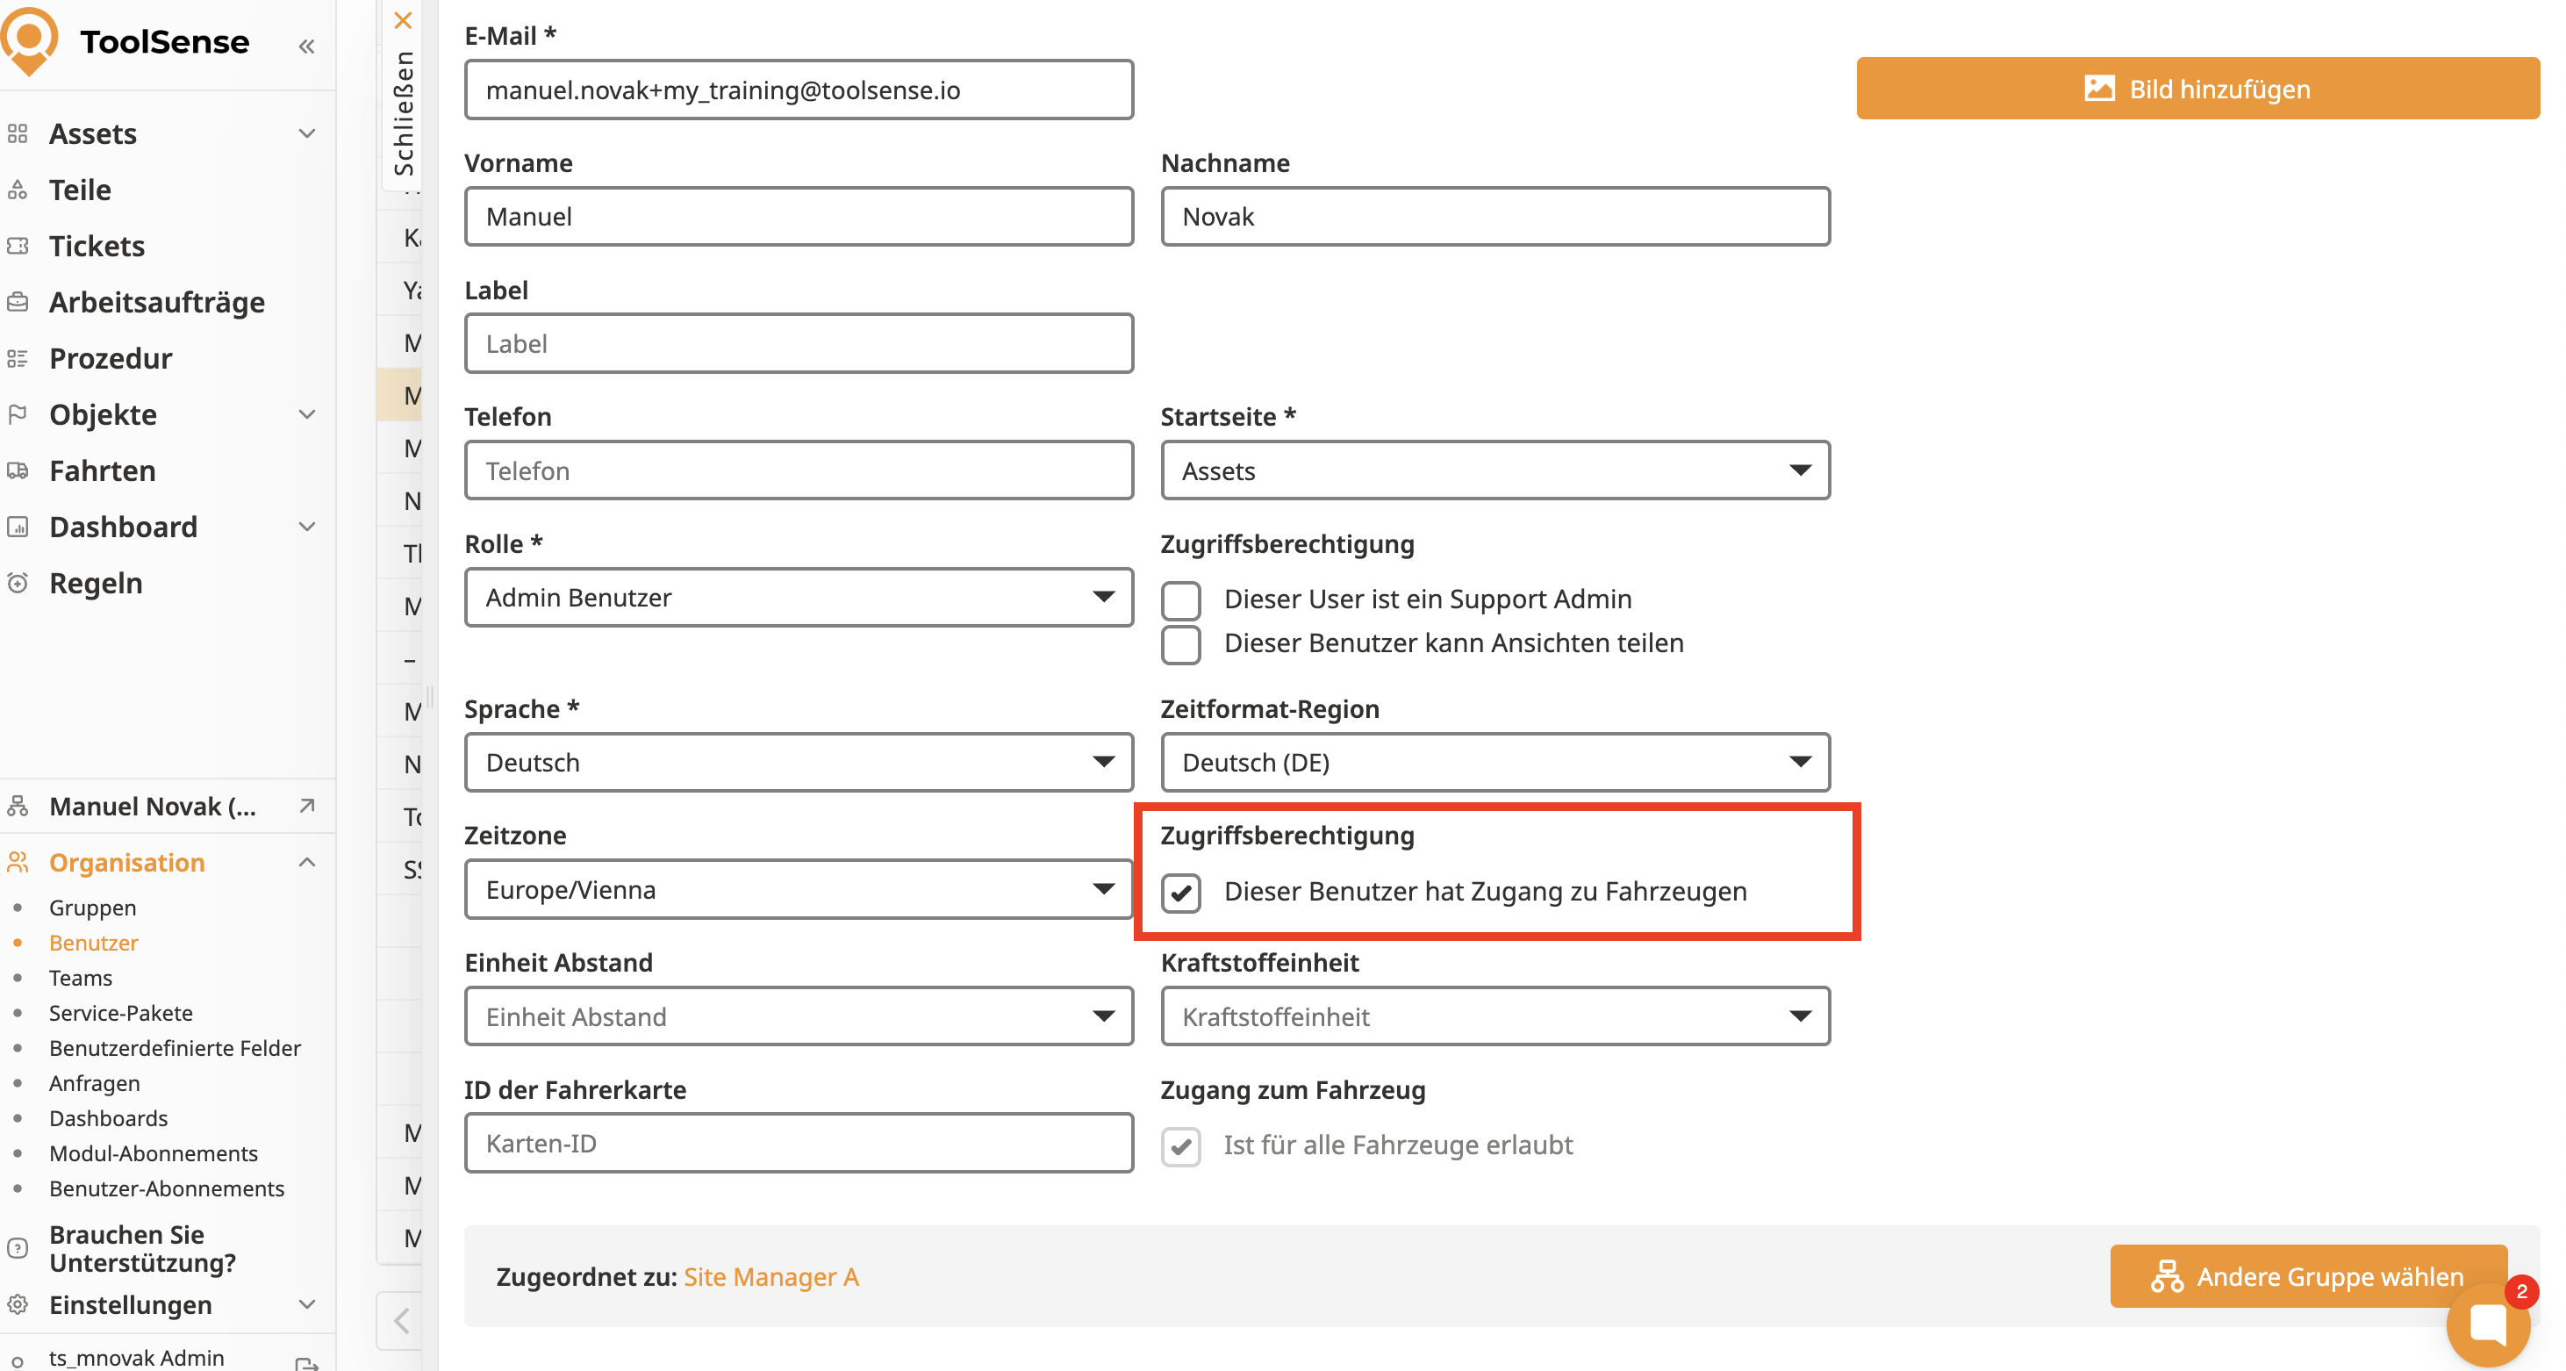2566x1371 pixels.
Task: Open chat support bubble icon
Action: point(2487,1325)
